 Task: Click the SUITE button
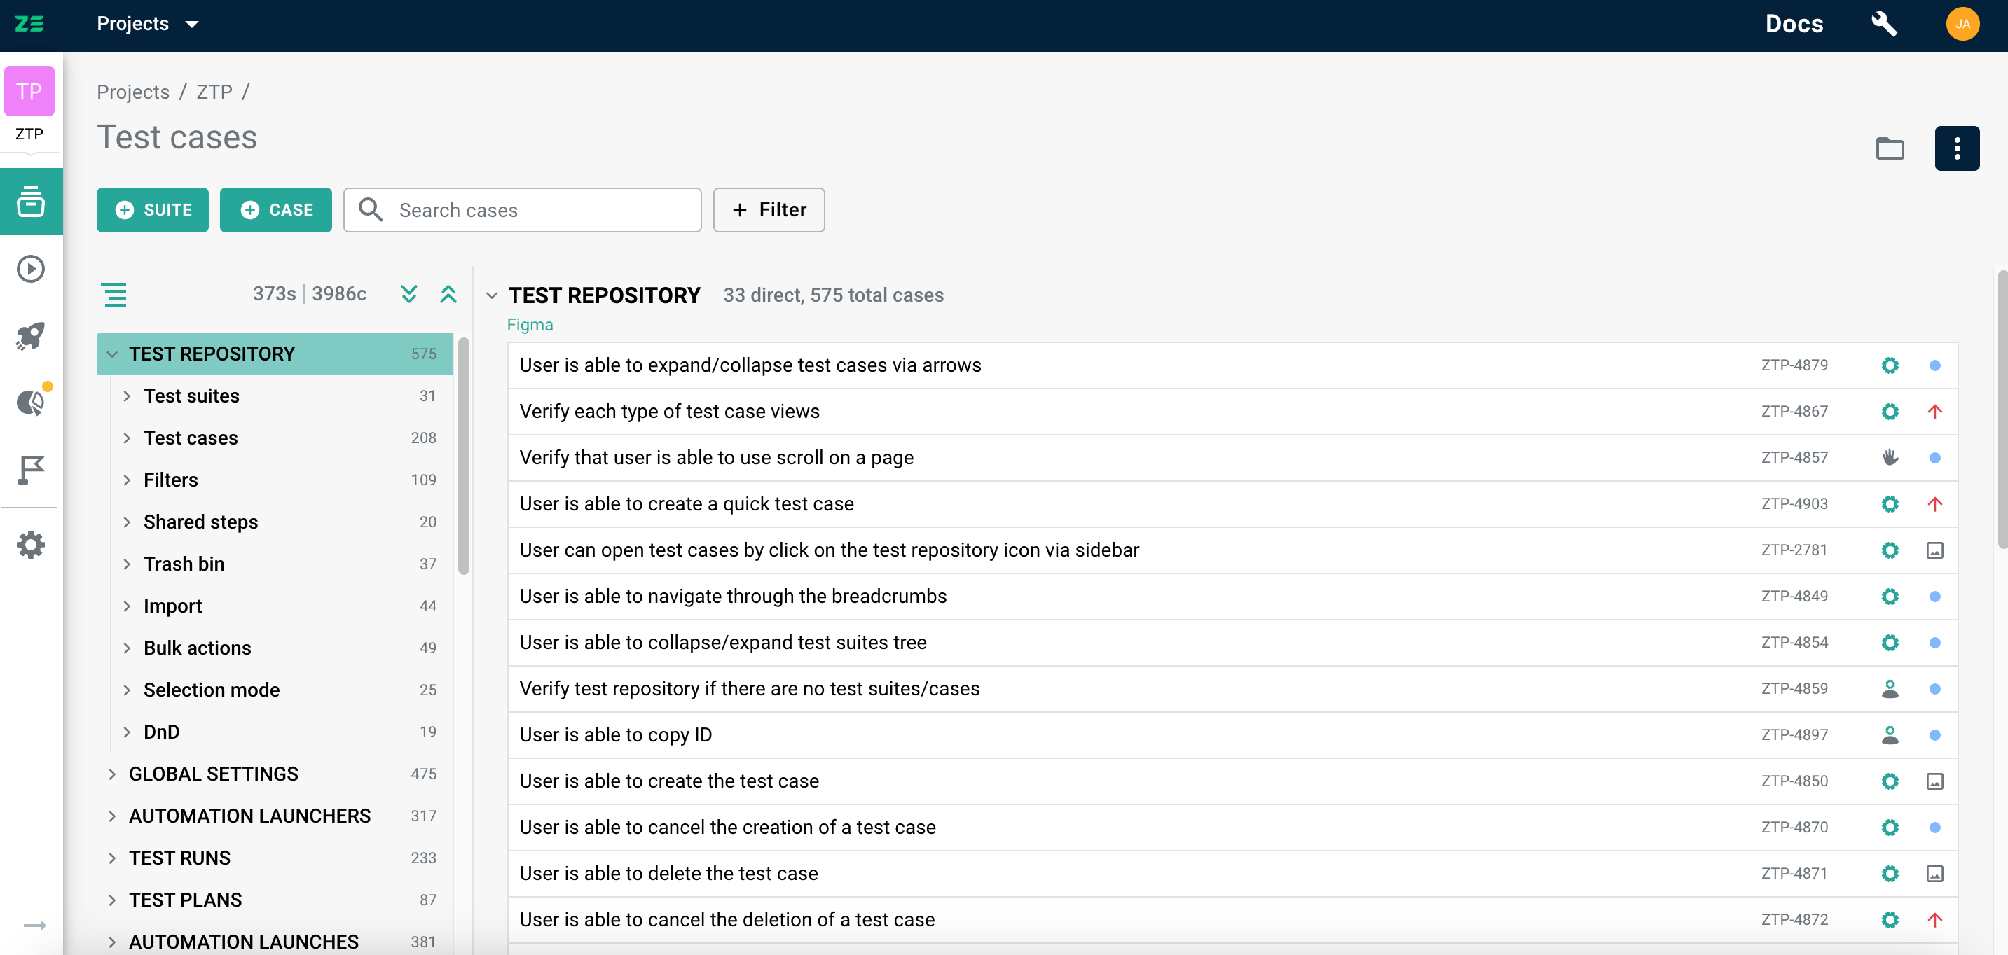[153, 209]
